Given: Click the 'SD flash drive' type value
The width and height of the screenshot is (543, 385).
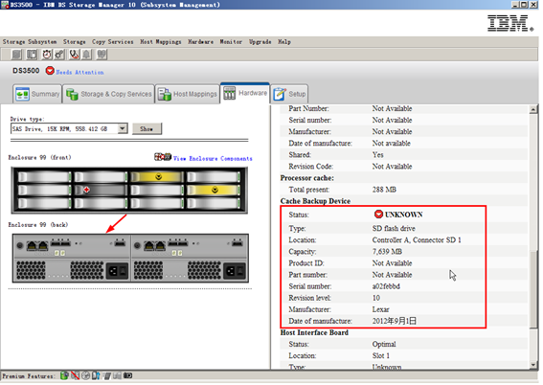Looking at the screenshot, I should (x=394, y=228).
